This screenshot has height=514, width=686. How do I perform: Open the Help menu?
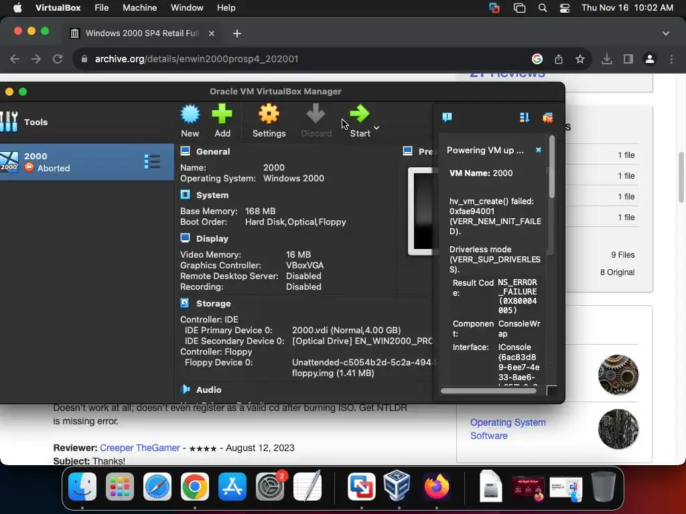[x=226, y=8]
